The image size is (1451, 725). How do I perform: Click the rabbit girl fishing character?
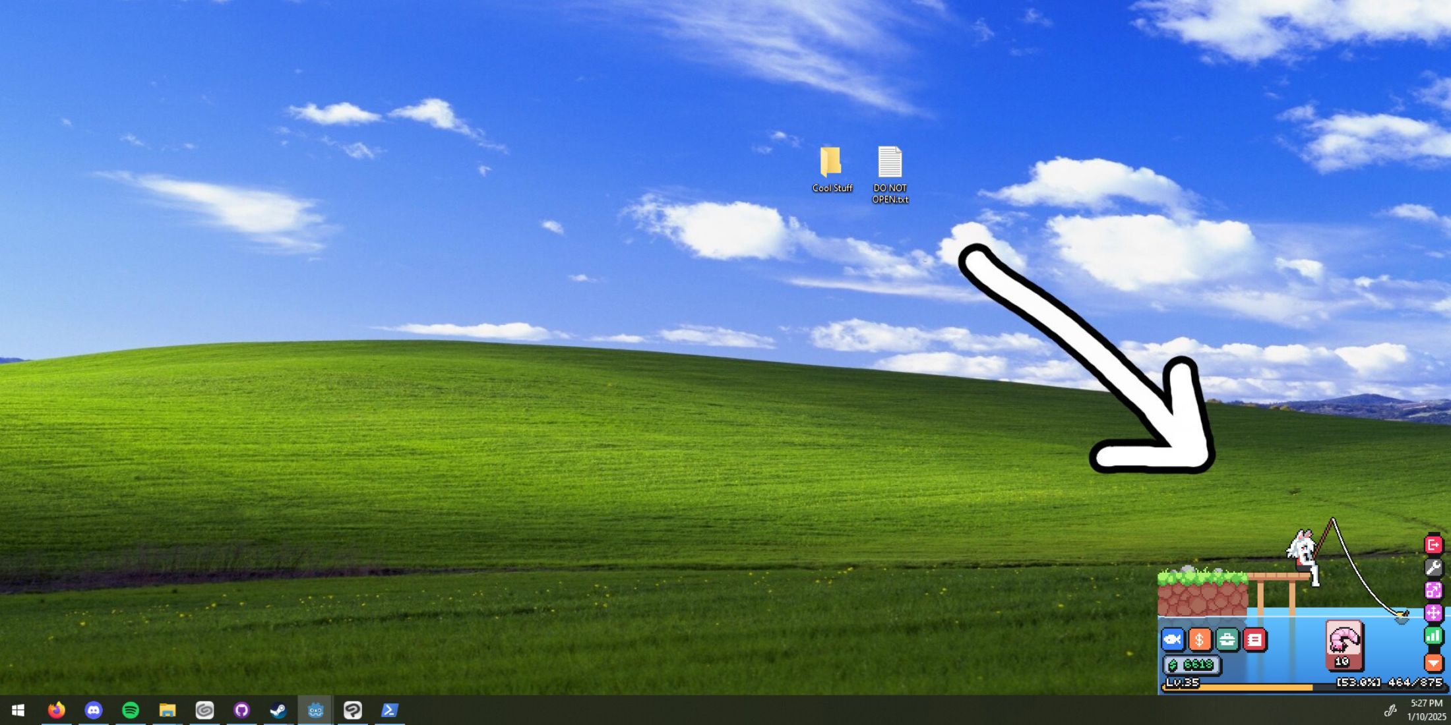1304,556
